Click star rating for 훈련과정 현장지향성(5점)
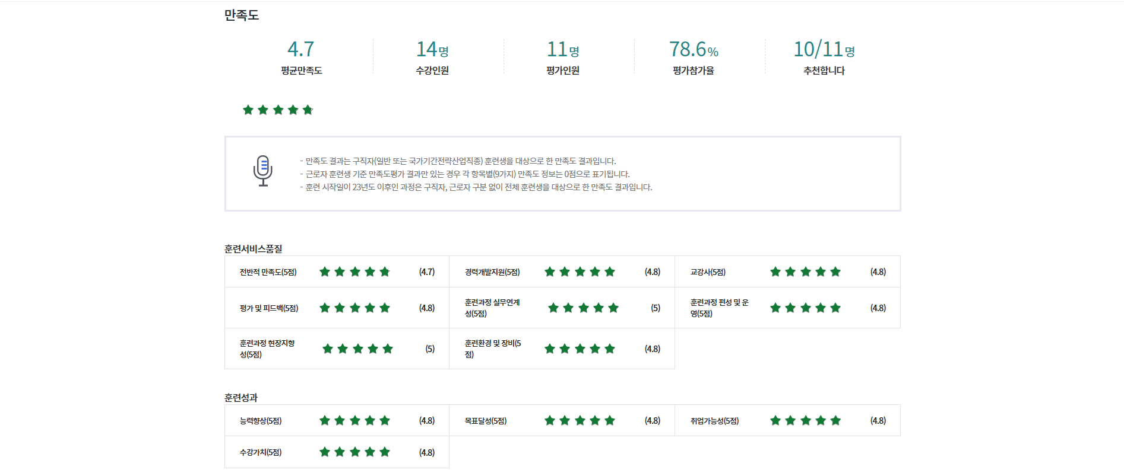 358,349
